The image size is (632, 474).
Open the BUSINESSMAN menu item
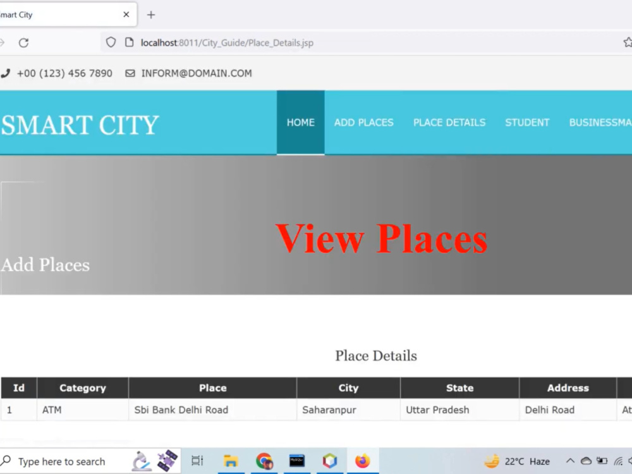600,123
